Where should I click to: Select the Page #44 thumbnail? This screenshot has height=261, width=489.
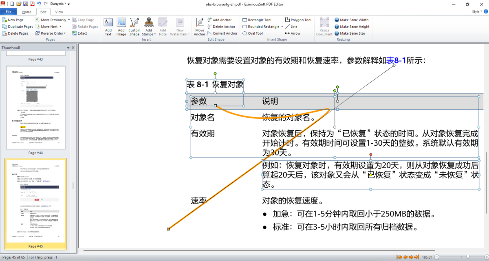[x=35, y=107]
